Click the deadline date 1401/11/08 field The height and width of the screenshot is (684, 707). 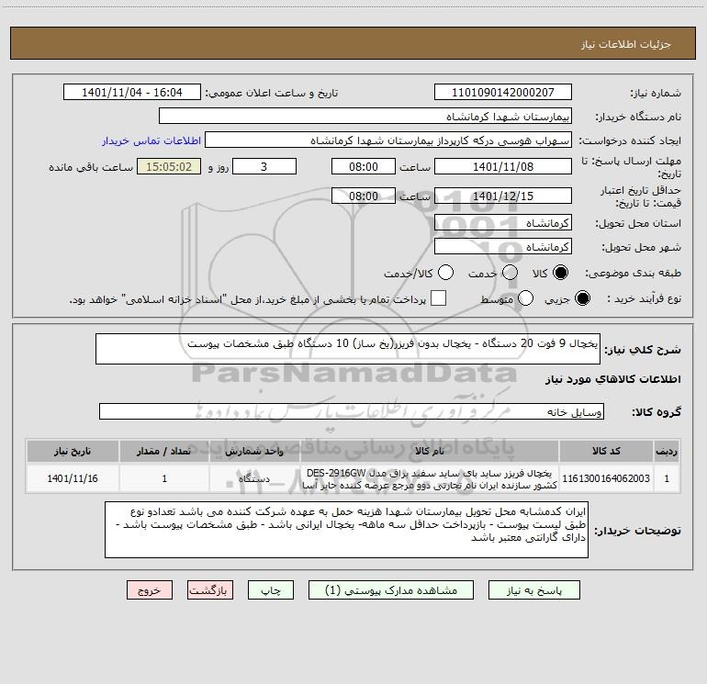click(503, 166)
